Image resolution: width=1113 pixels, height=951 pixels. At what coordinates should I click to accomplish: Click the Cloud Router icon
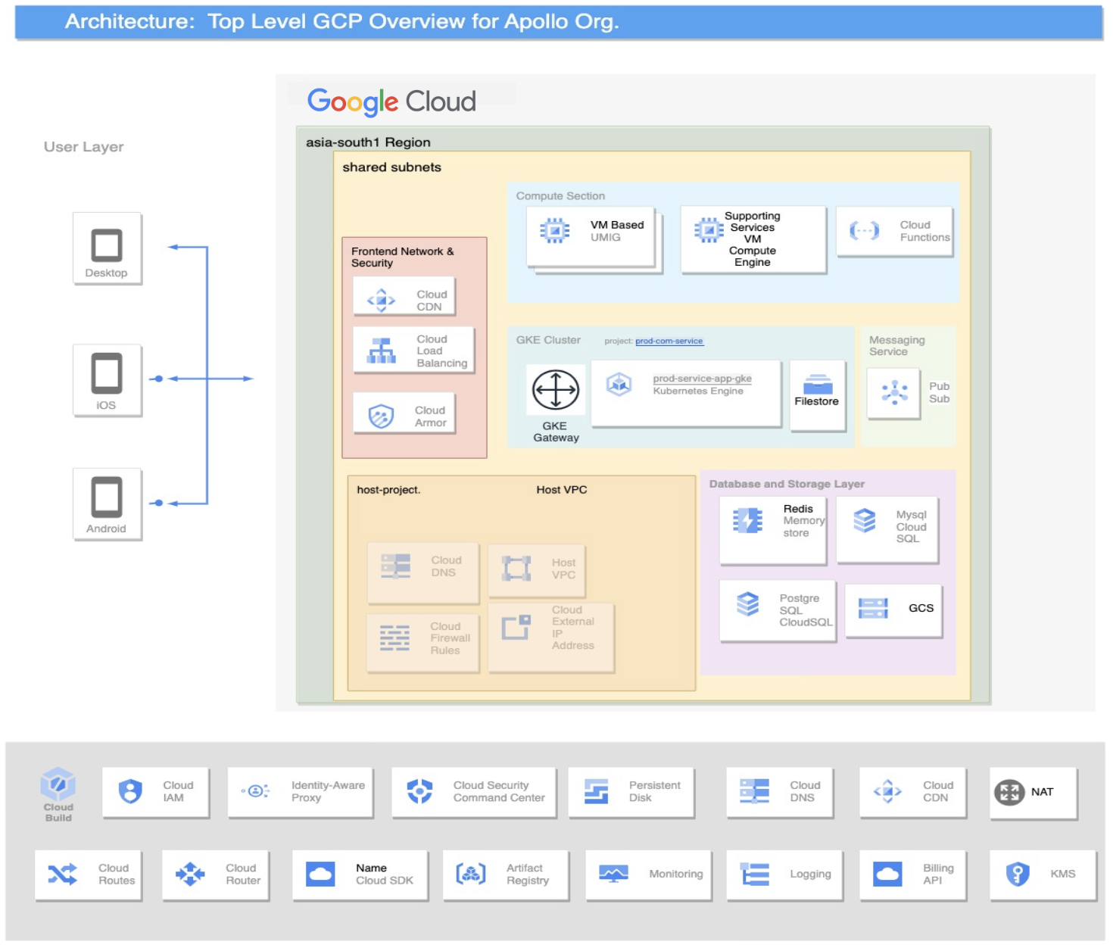click(190, 874)
